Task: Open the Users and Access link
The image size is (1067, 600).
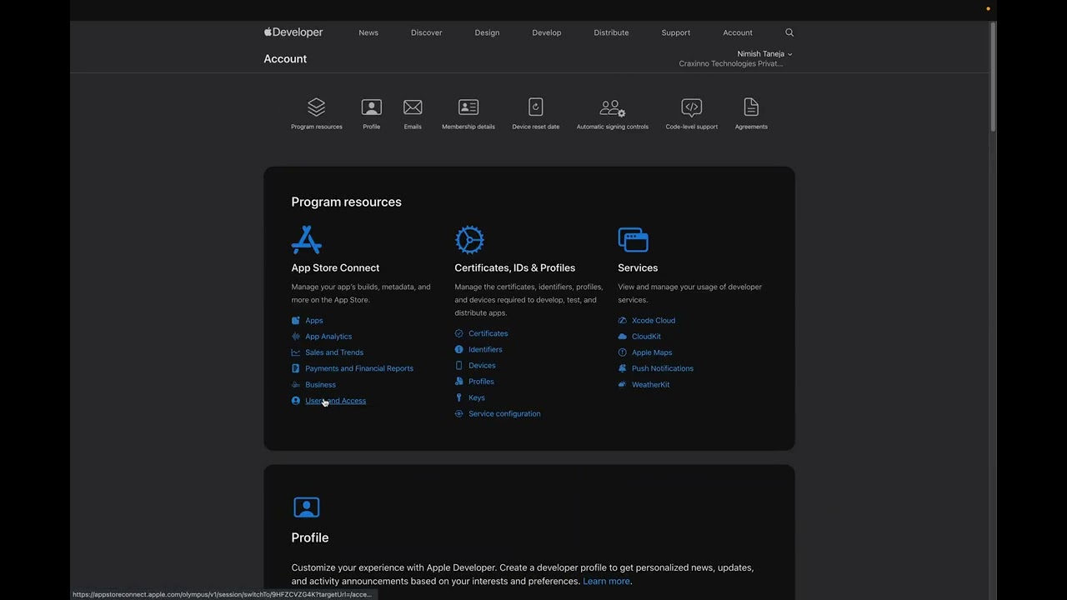Action: (x=335, y=401)
